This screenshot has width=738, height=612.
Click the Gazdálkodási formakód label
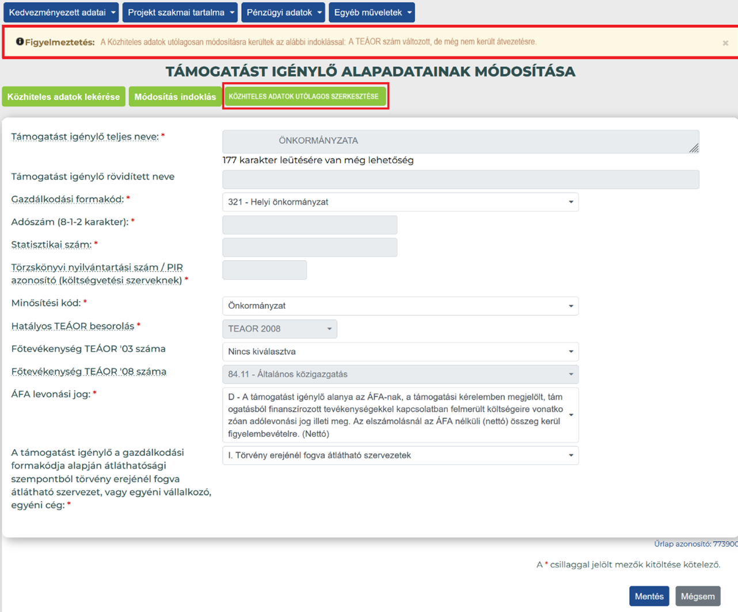coord(67,199)
